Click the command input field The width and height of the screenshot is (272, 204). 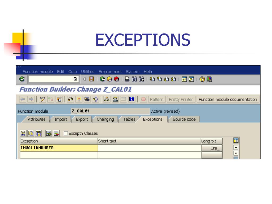51,79
